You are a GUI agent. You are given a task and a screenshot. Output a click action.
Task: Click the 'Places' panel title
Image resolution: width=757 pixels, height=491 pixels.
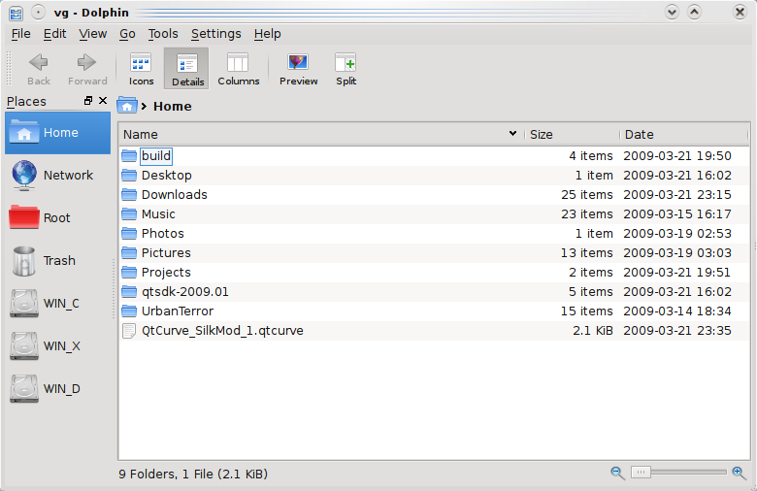[26, 101]
